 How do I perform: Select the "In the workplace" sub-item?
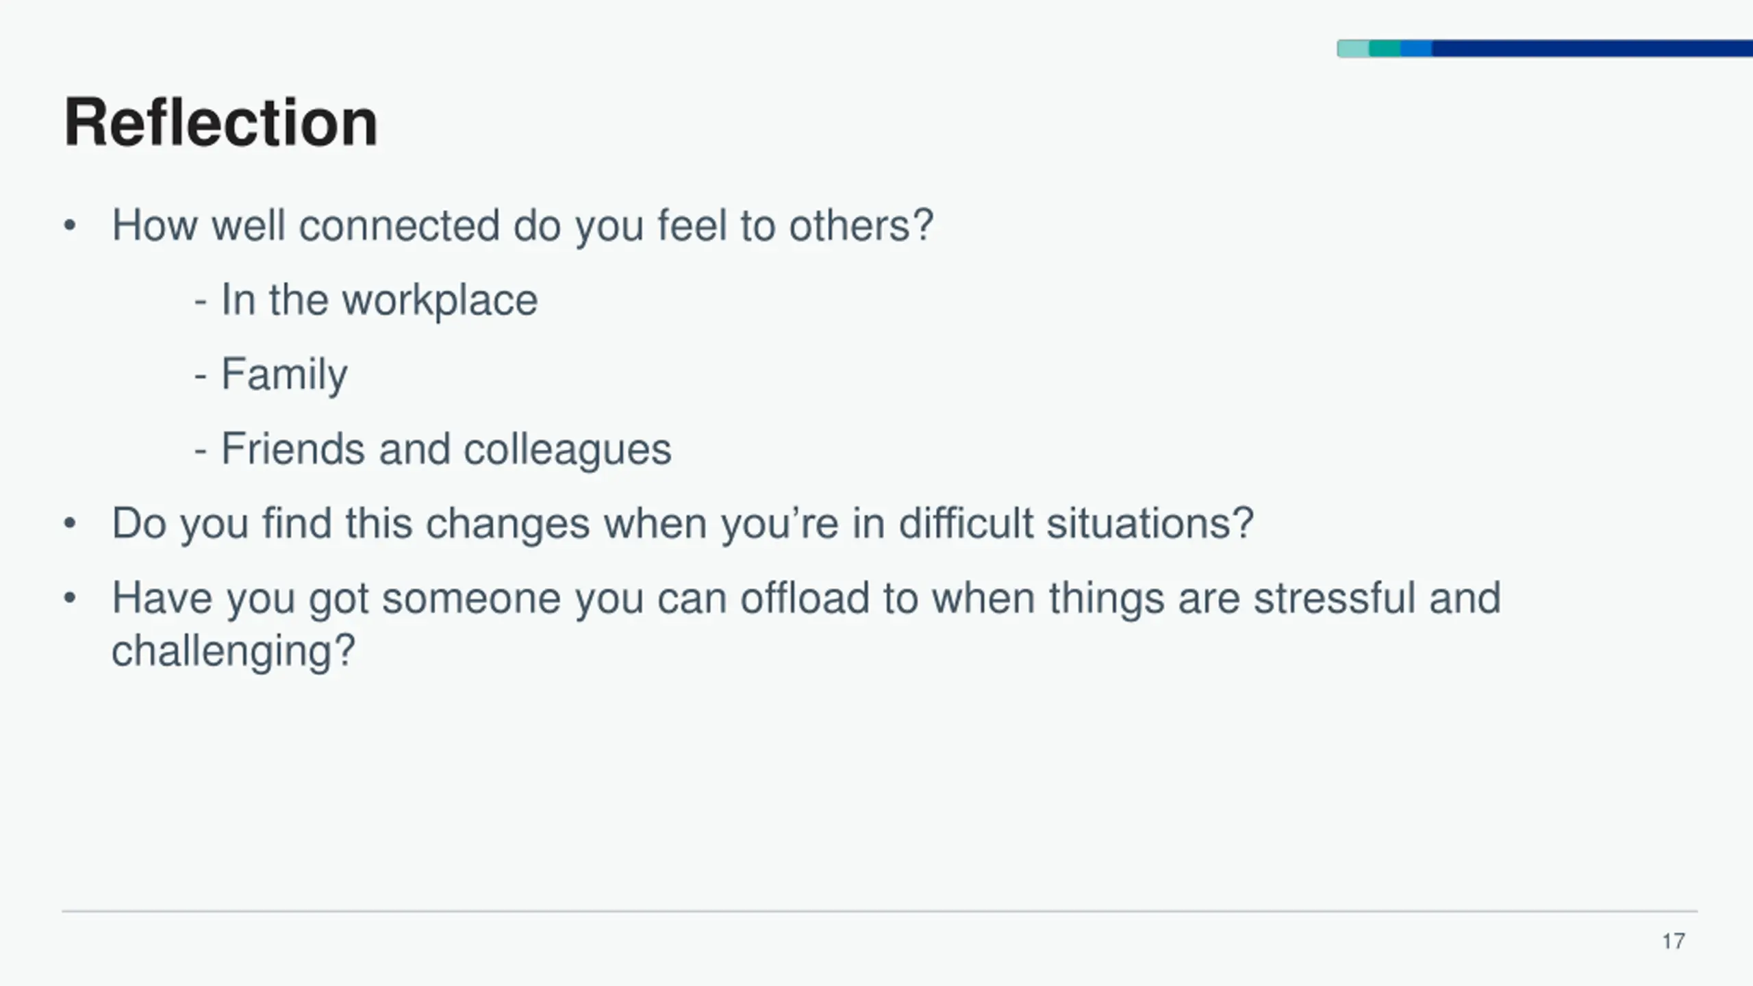click(379, 301)
